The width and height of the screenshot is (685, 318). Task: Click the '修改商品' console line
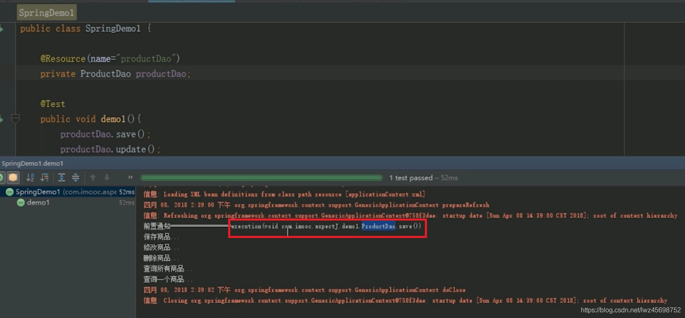161,248
